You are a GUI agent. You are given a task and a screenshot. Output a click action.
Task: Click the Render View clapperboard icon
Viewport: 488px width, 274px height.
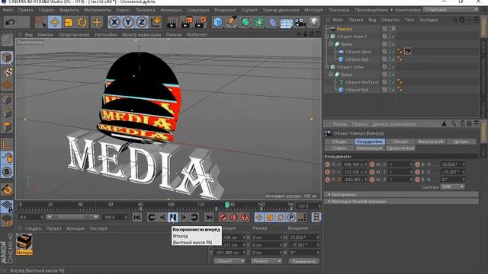(172, 23)
